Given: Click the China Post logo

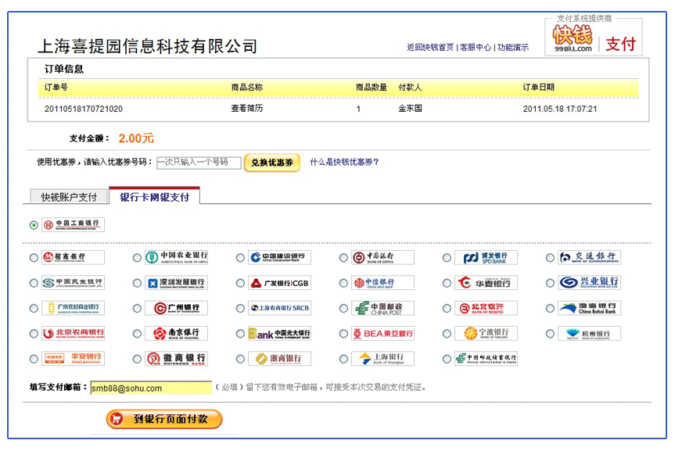Looking at the screenshot, I should click(x=382, y=309).
